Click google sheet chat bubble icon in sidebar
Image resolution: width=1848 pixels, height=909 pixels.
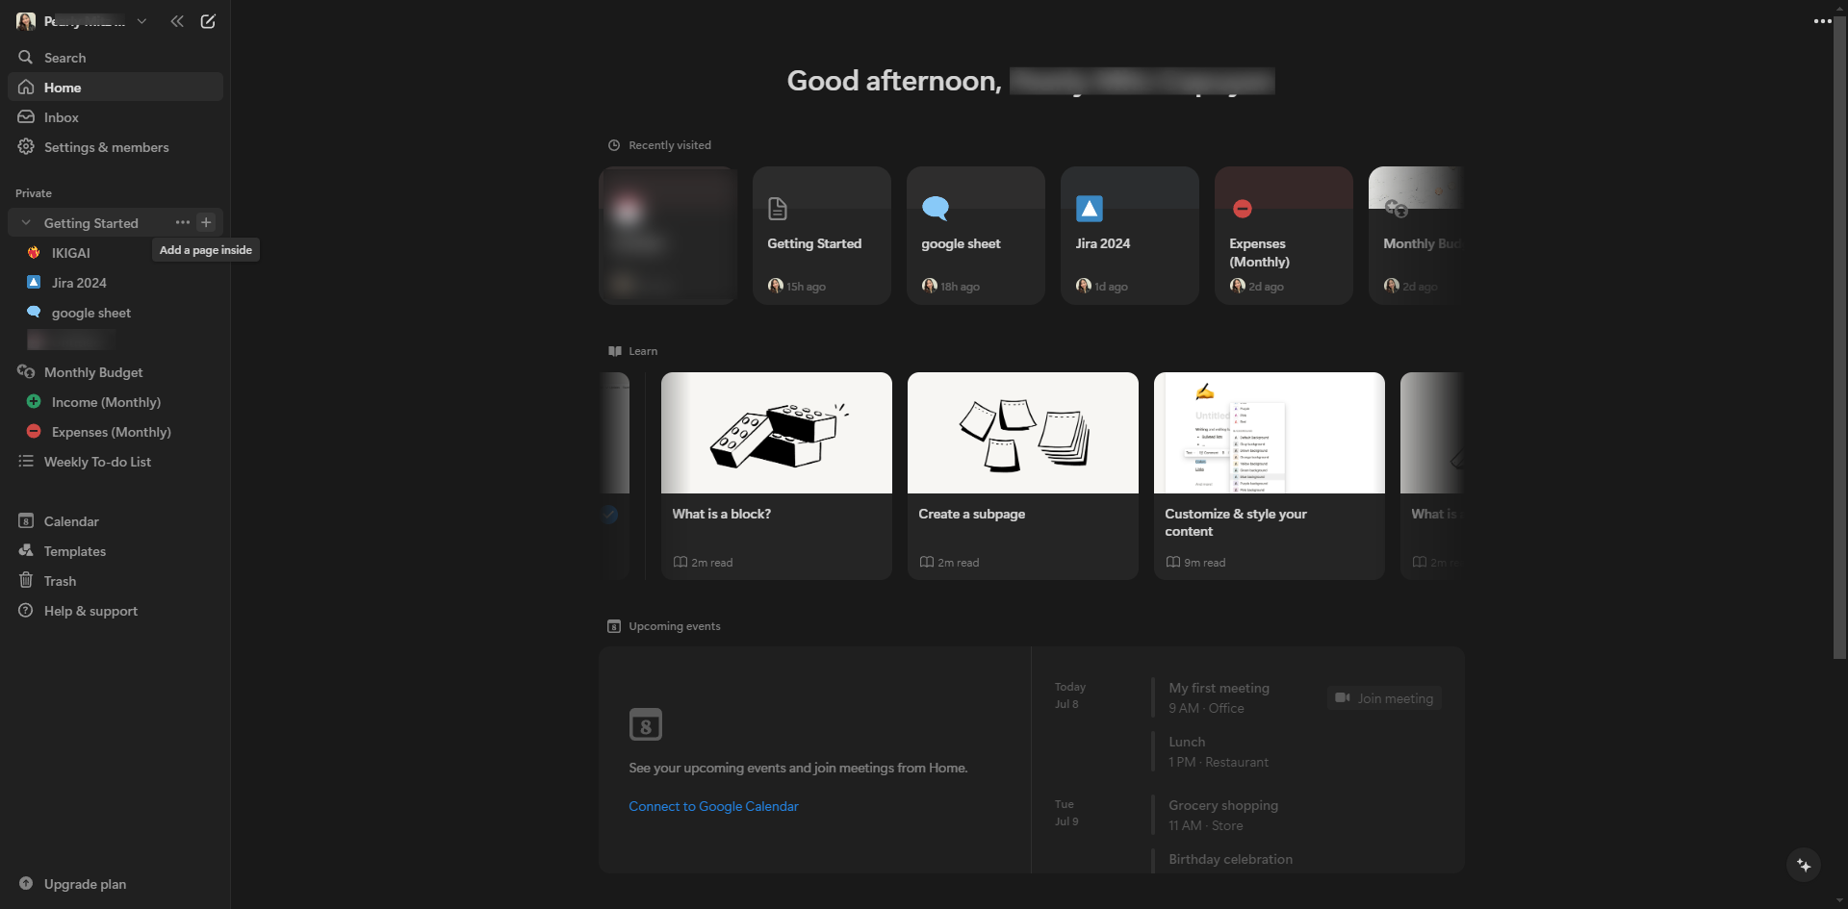34,313
